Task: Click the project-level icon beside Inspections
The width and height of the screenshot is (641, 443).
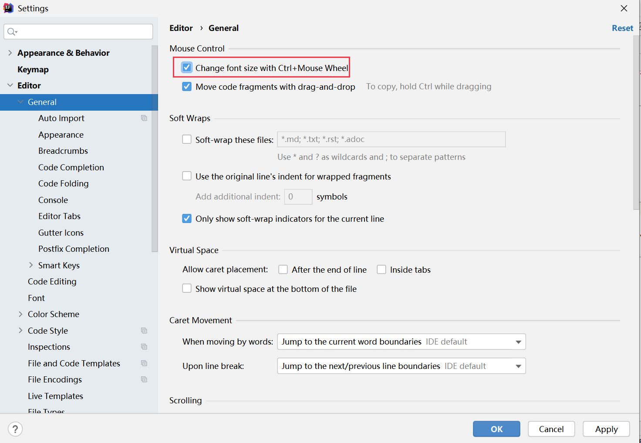Action: (x=144, y=347)
